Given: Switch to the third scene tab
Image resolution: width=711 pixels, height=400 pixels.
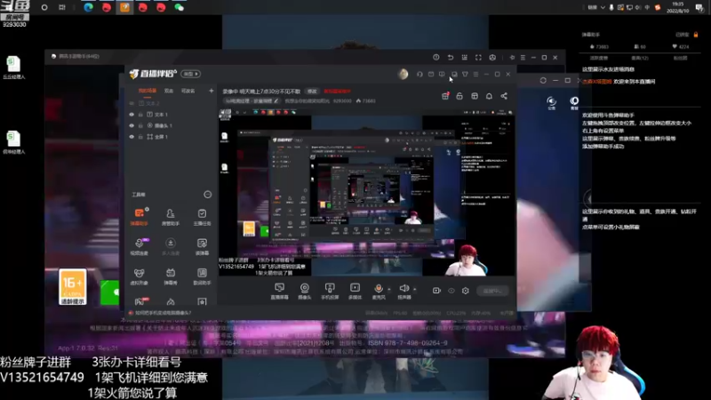Looking at the screenshot, I should (188, 91).
